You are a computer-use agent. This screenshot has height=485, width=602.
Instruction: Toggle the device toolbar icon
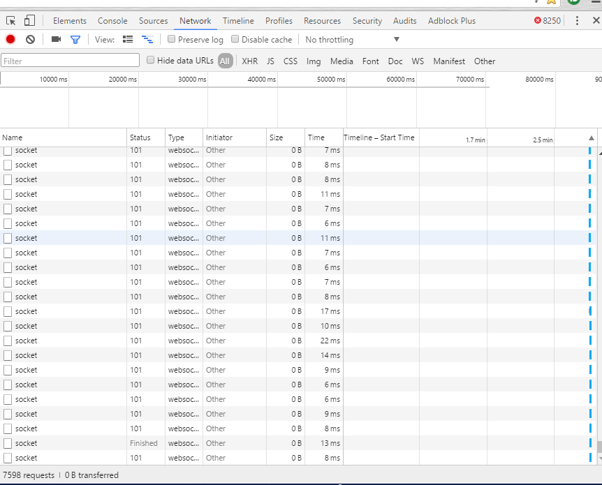click(29, 21)
